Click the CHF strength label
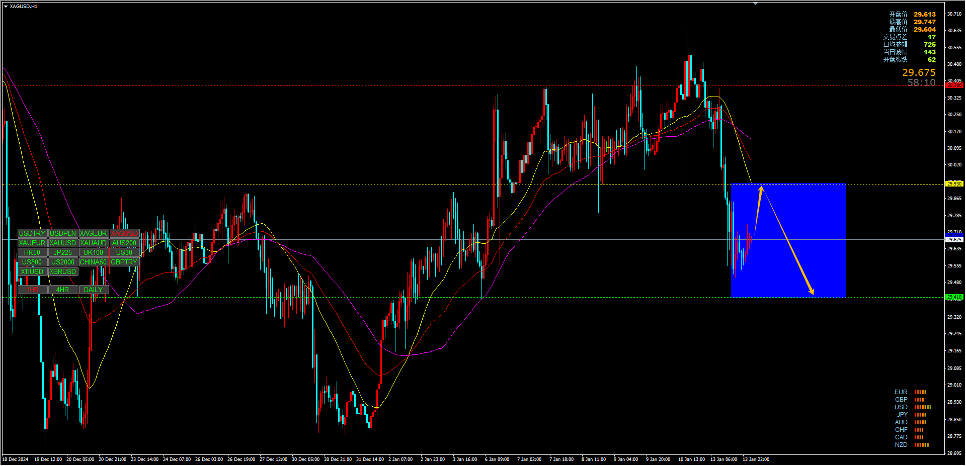The width and height of the screenshot is (966, 466). [901, 430]
